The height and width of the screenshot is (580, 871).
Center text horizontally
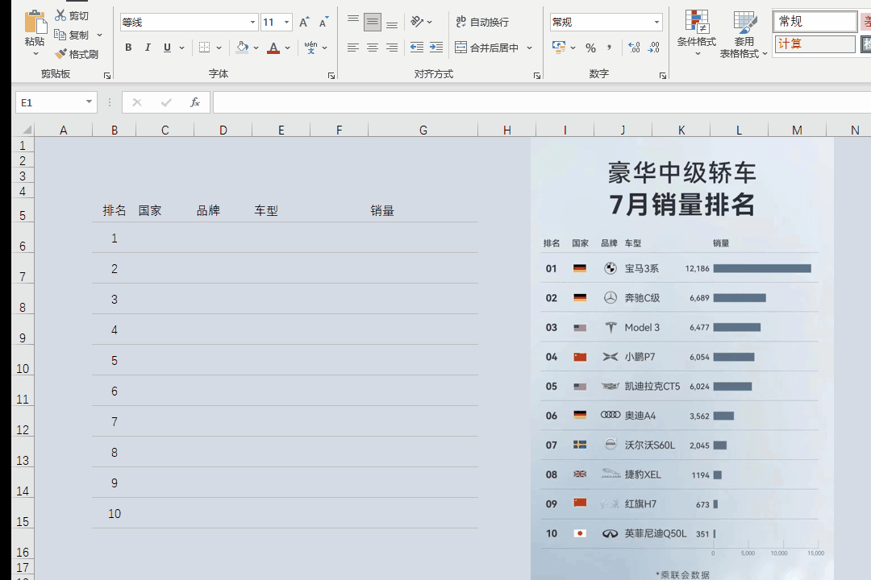[372, 48]
